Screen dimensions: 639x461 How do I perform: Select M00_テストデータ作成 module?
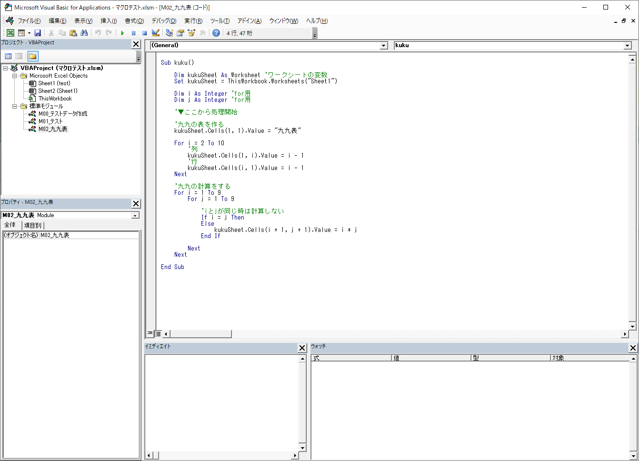click(x=63, y=114)
